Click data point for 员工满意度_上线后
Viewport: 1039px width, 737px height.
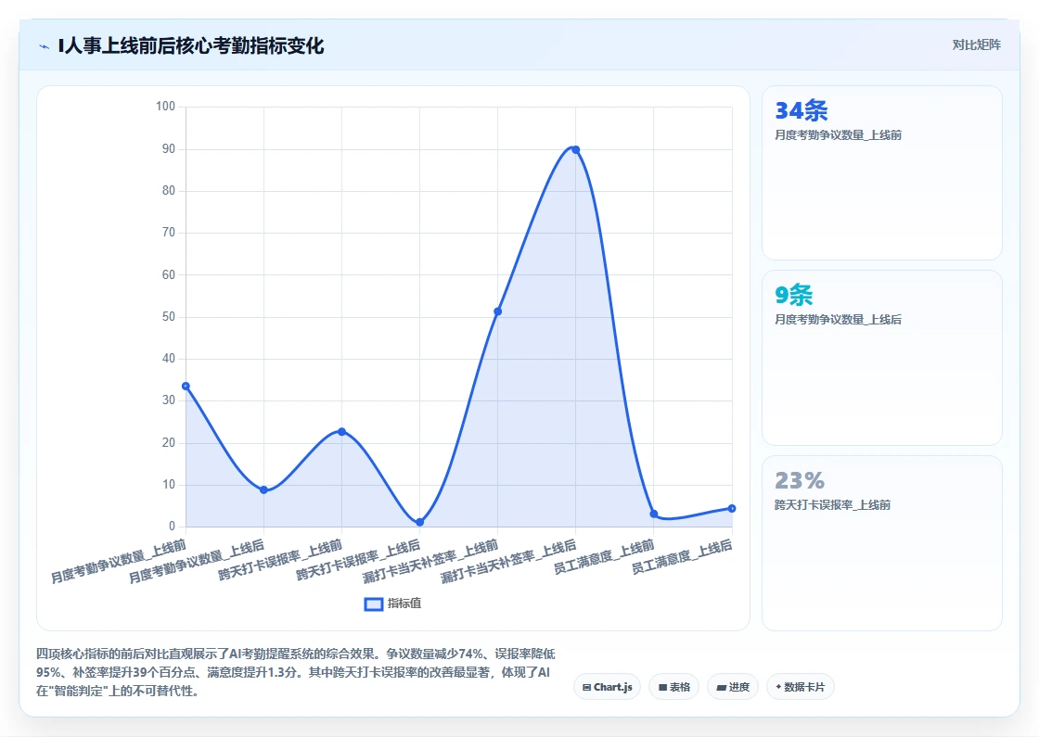(x=732, y=509)
